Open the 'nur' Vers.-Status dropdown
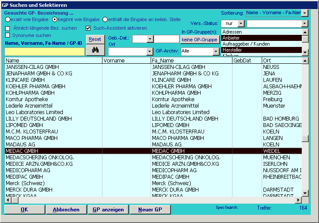This screenshot has height=223, width=319. [241, 24]
